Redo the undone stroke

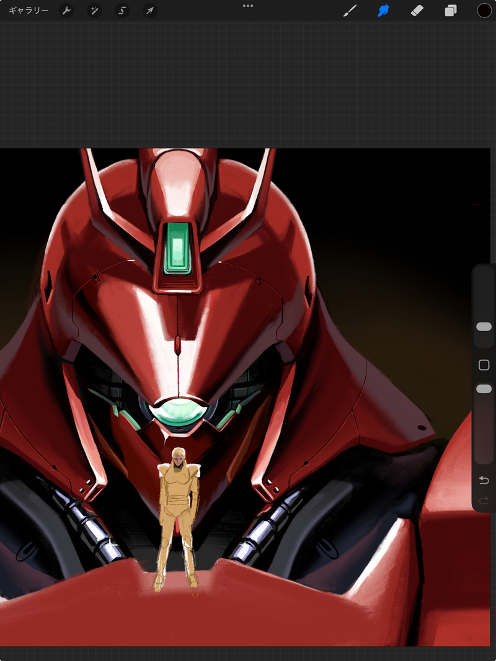pyautogui.click(x=484, y=500)
